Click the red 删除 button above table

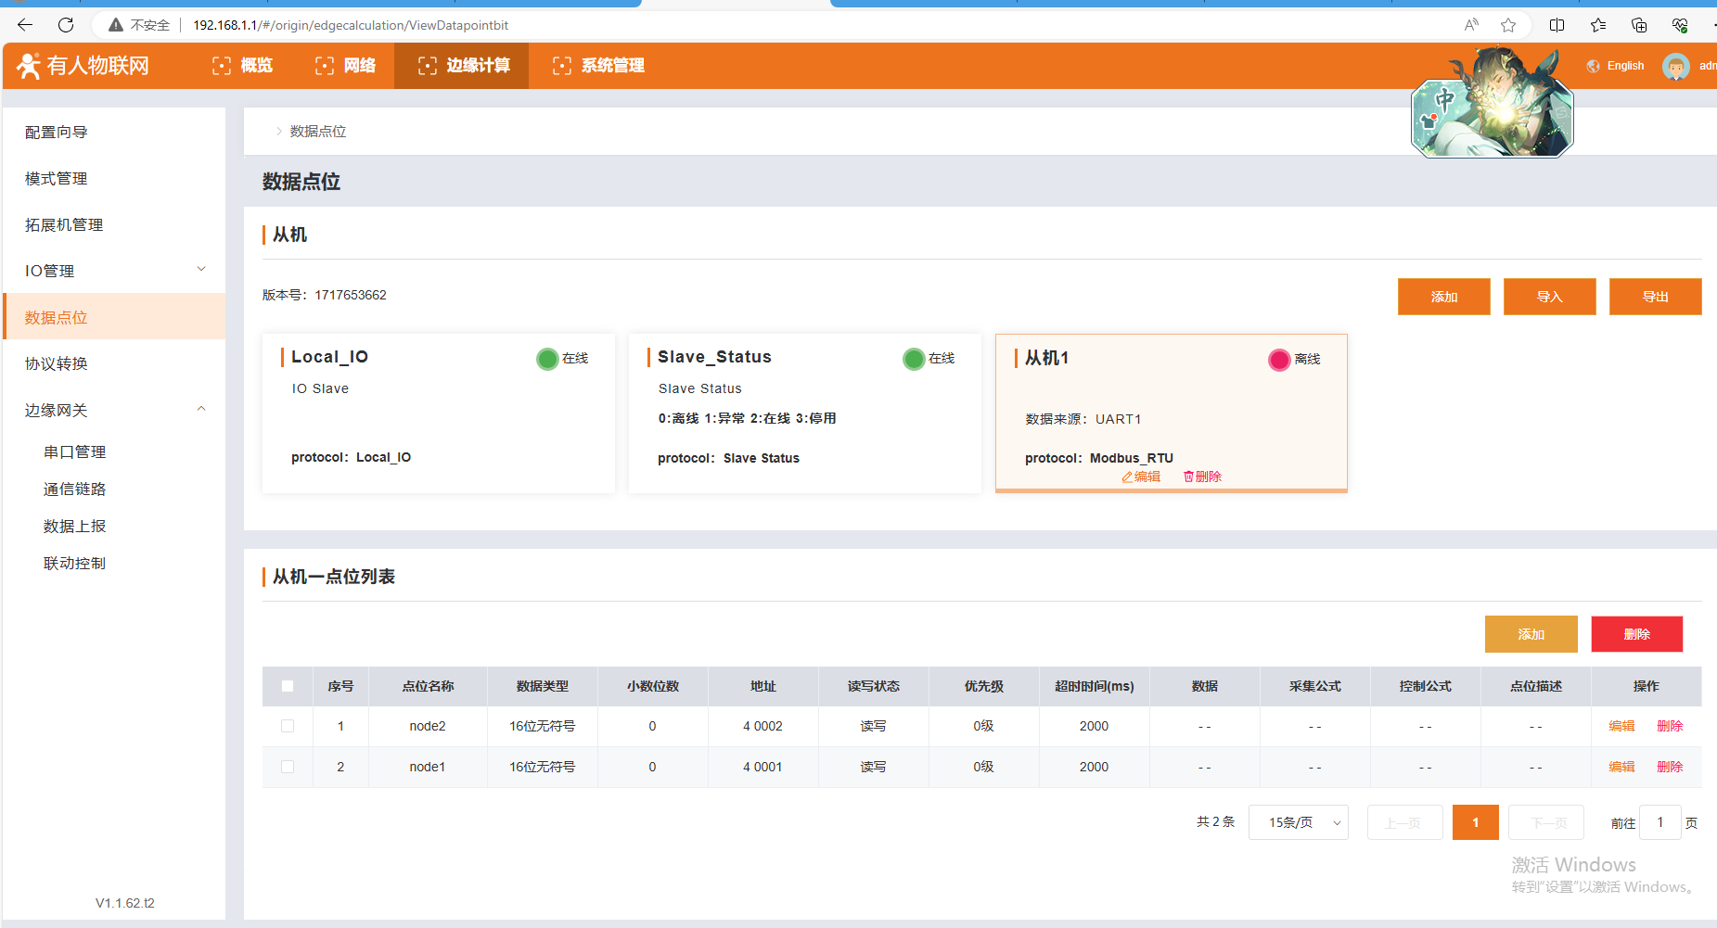point(1636,634)
